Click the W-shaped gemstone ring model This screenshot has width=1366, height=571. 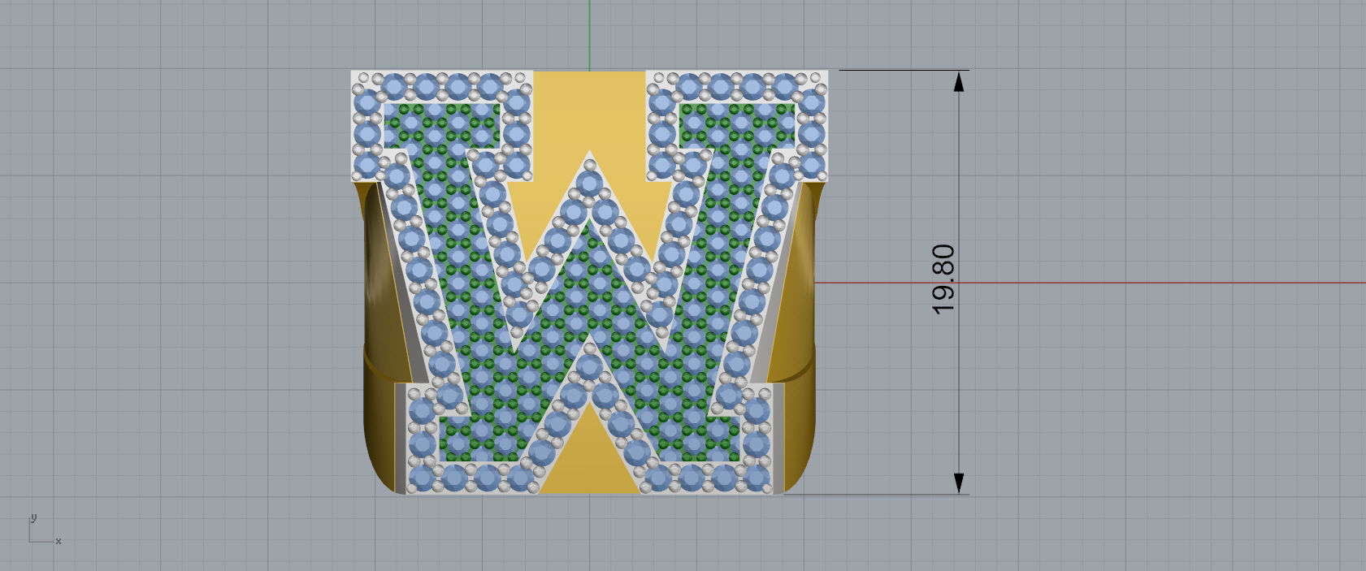tap(590, 283)
